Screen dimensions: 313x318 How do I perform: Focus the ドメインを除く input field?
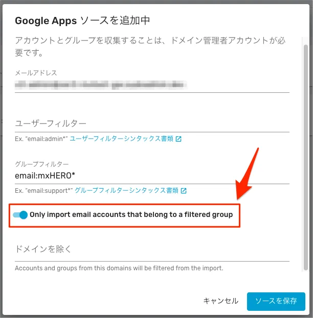coord(152,249)
